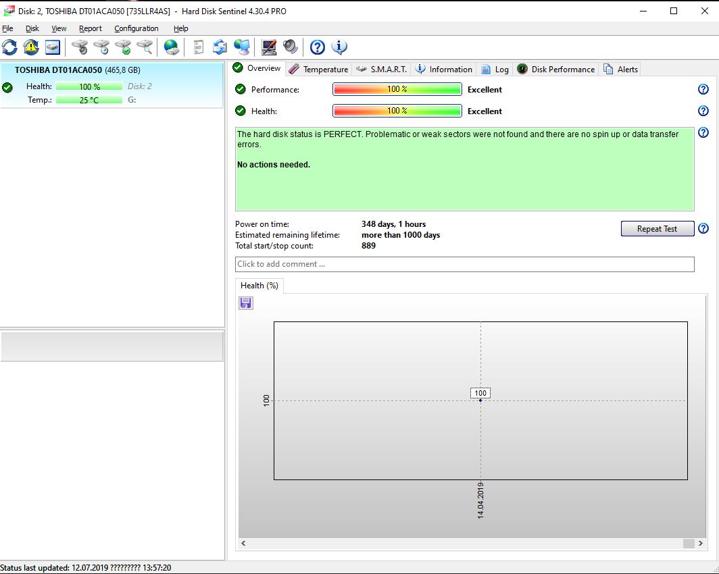719x574 pixels.
Task: Click the speaker icon in the toolbar
Action: [x=291, y=47]
